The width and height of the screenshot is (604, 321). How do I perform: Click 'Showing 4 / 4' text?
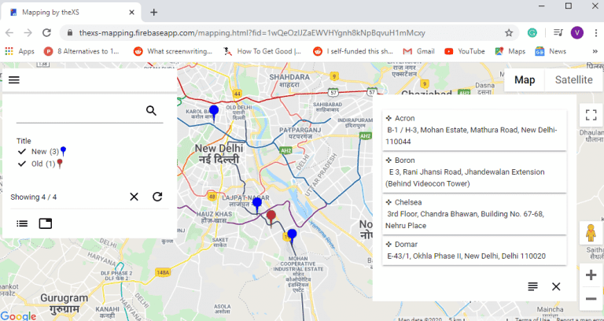point(34,197)
